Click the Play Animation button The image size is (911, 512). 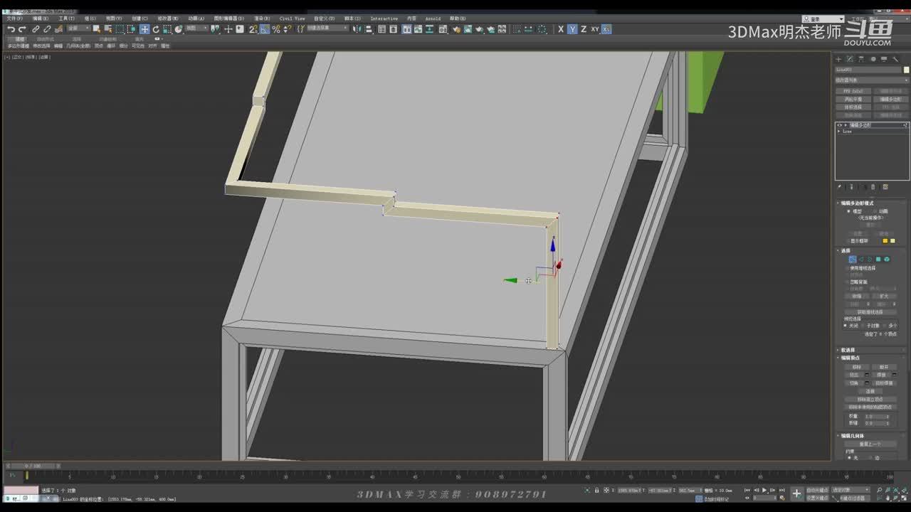(764, 490)
